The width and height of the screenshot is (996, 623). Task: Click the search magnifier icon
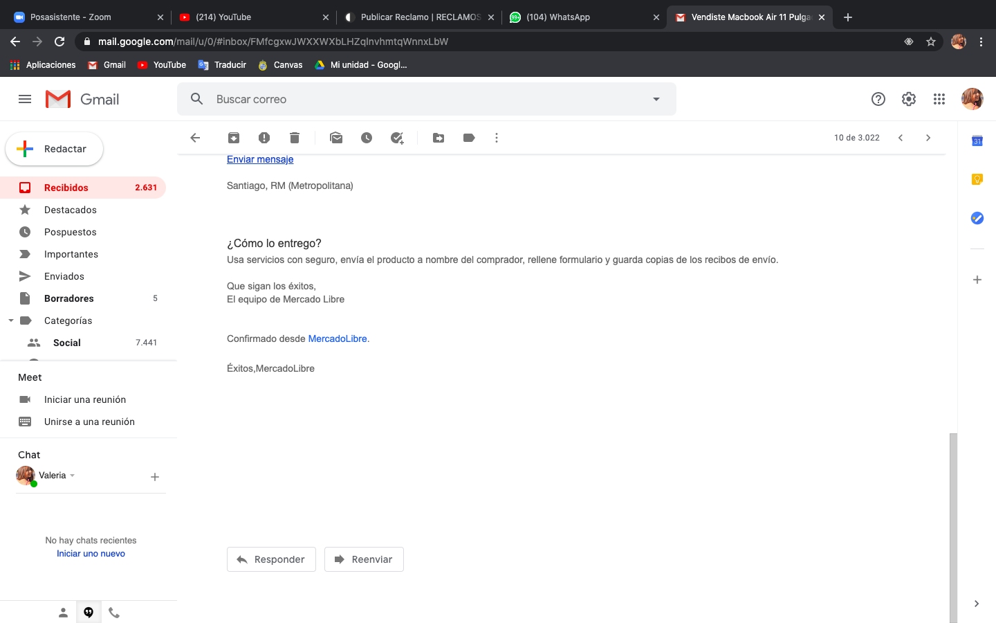point(197,99)
